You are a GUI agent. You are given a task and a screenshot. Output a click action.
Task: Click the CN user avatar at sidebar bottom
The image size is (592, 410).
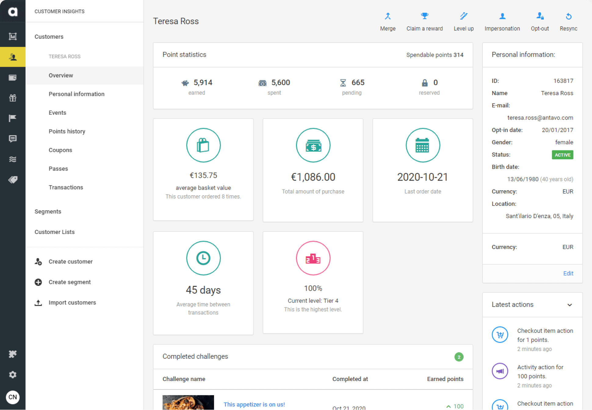[x=13, y=397]
